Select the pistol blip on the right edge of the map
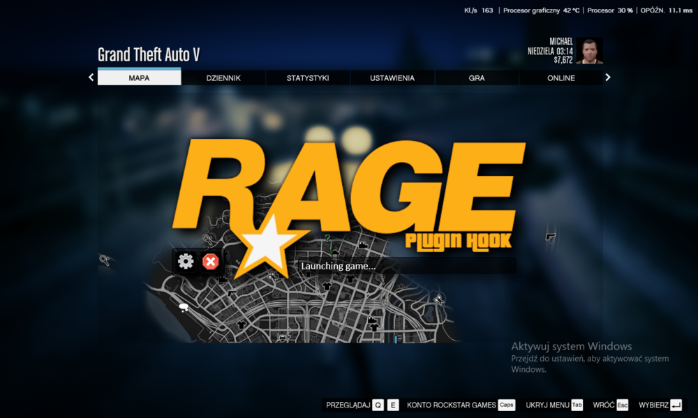698x418 pixels. [551, 237]
